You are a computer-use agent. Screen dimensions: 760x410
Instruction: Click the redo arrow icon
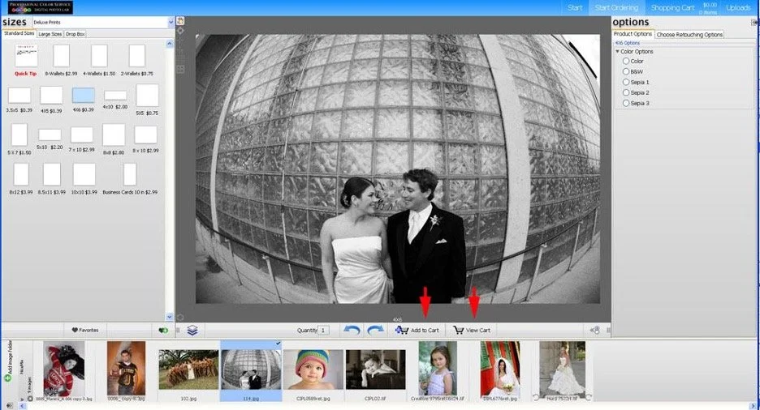tap(376, 330)
